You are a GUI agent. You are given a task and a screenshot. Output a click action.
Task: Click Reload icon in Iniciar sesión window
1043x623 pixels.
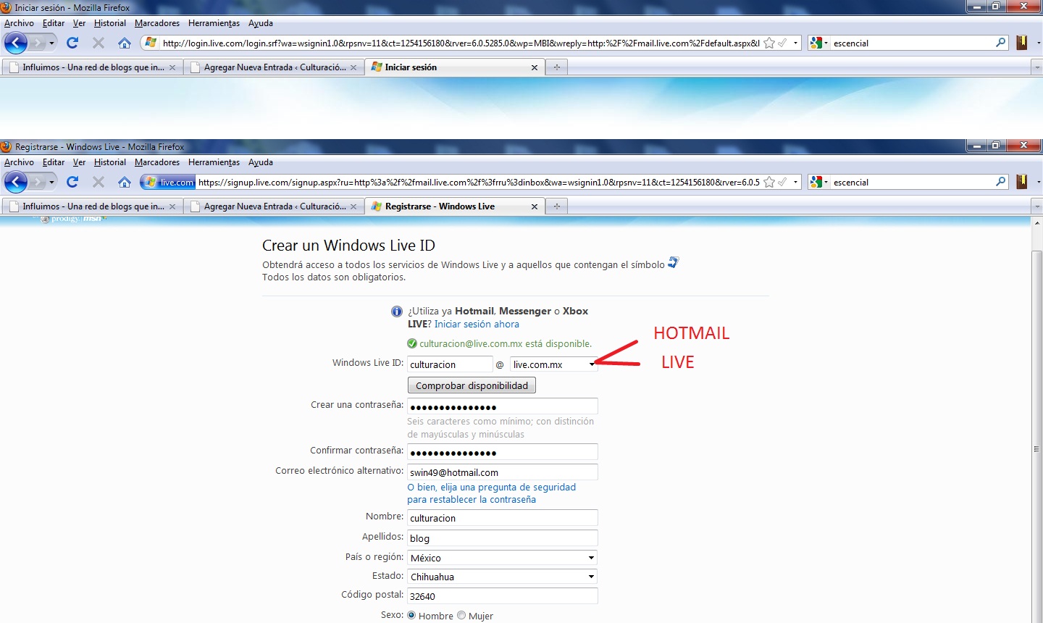(x=72, y=43)
